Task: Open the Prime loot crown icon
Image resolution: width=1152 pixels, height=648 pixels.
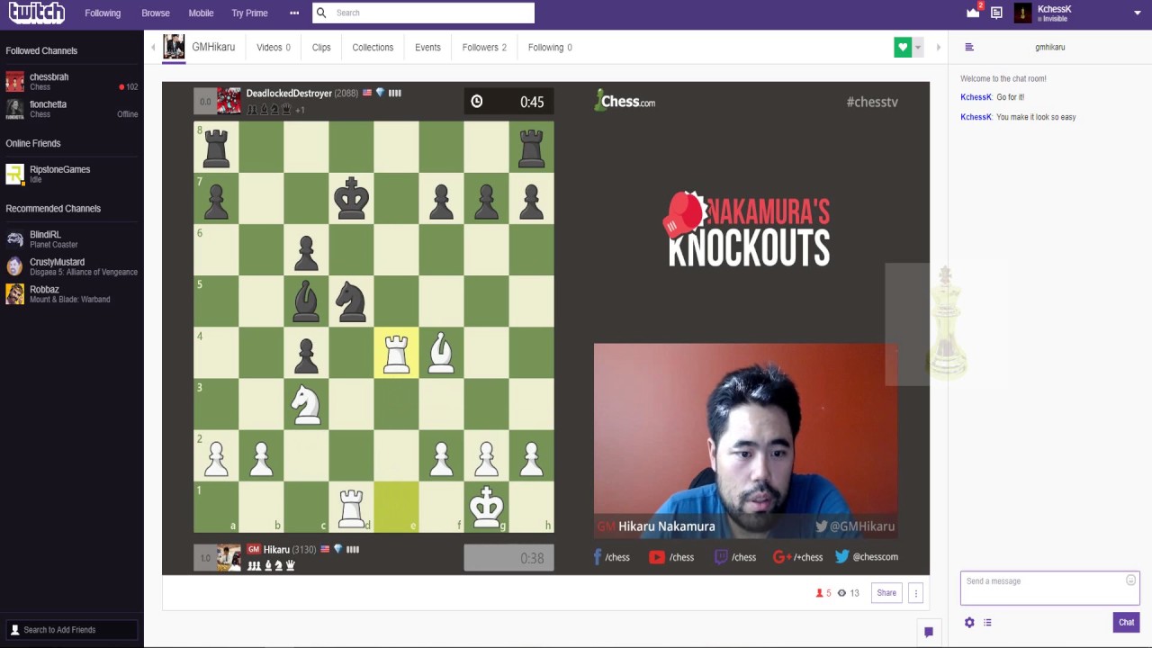Action: [x=973, y=13]
